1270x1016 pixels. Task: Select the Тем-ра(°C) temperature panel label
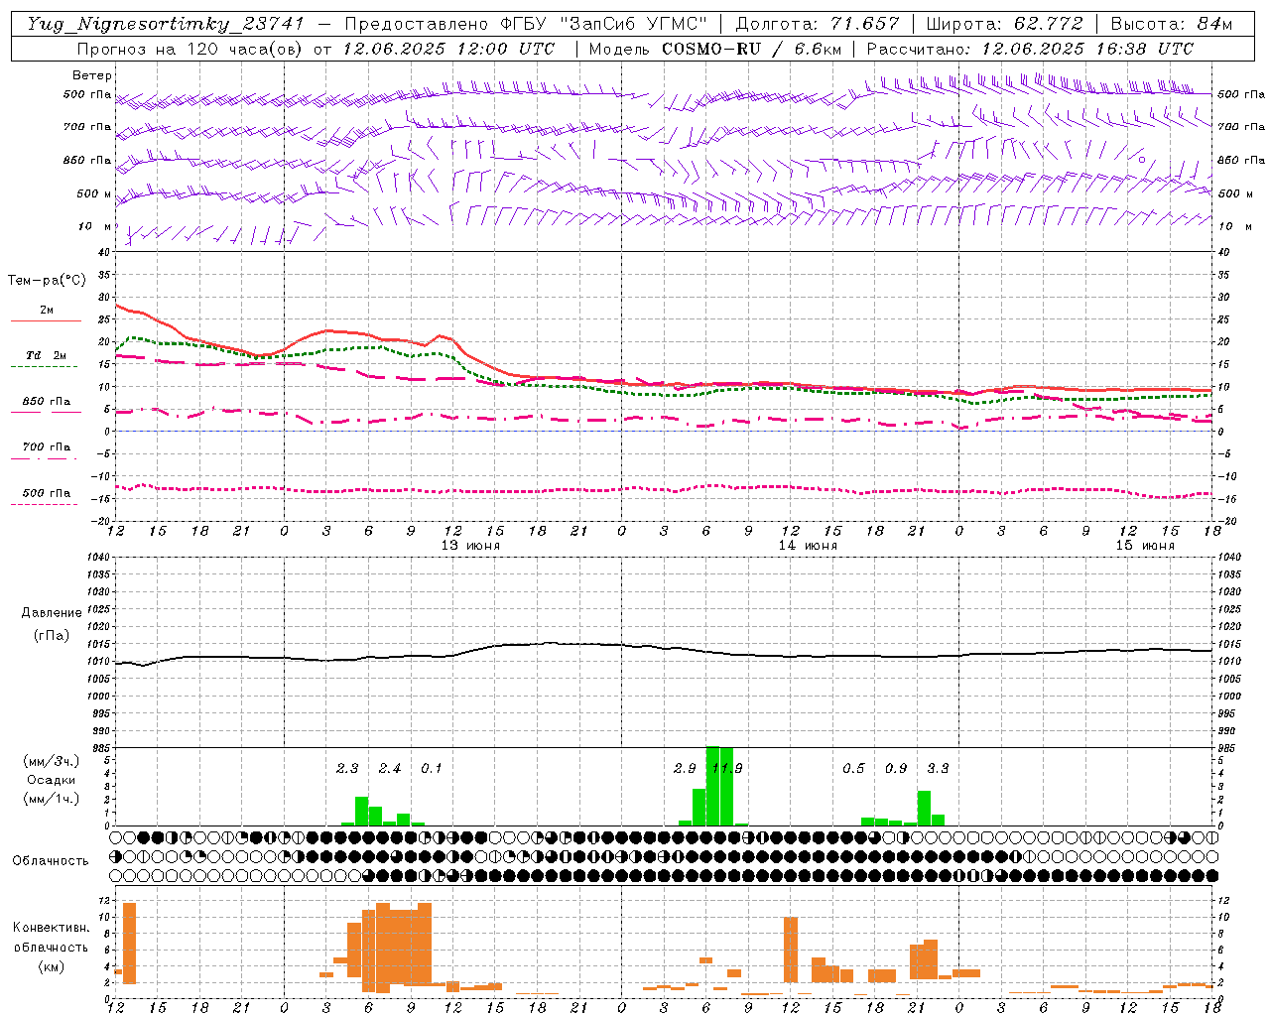[47, 281]
